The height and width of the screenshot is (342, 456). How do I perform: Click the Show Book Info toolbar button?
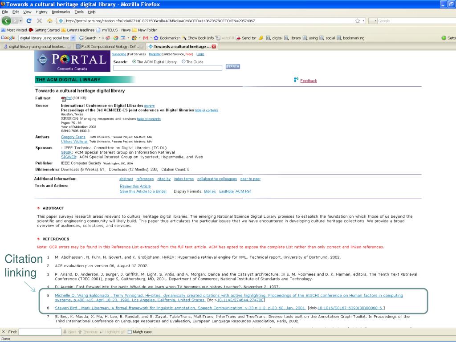click(198, 38)
